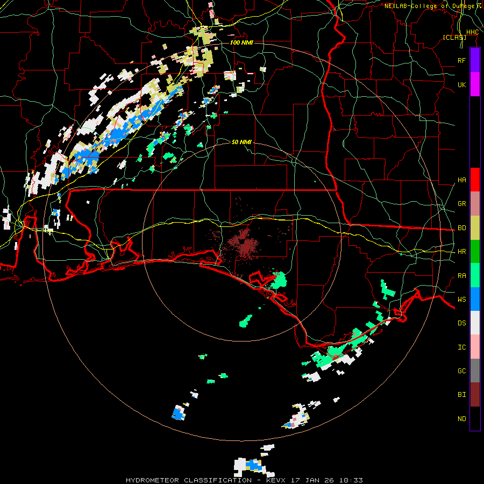Screen dimensions: 484x484
Task: Click the RF purple legend swatch
Action: coord(475,60)
